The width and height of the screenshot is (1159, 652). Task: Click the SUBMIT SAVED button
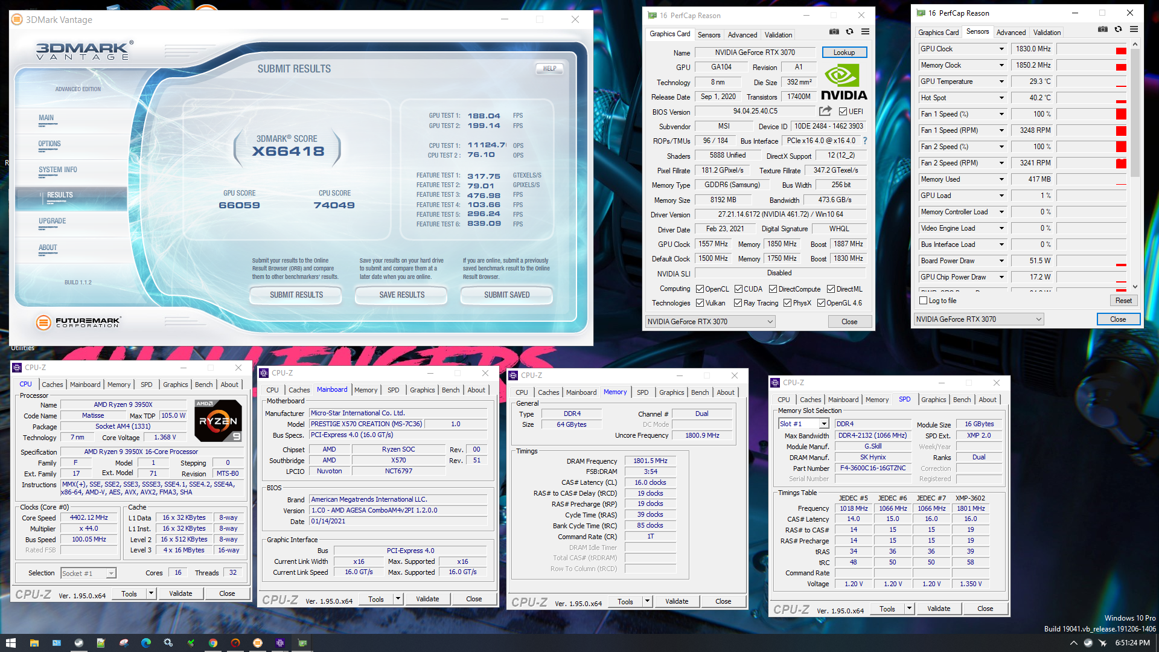[x=506, y=295]
